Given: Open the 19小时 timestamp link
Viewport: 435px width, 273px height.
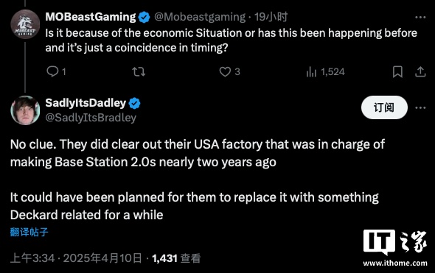Looking at the screenshot, I should pos(271,17).
